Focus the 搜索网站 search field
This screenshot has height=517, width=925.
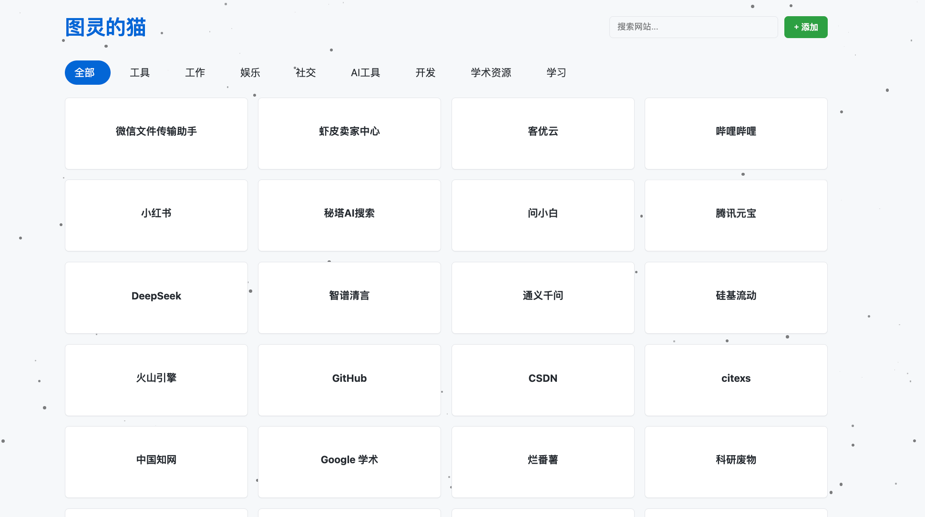(x=693, y=27)
